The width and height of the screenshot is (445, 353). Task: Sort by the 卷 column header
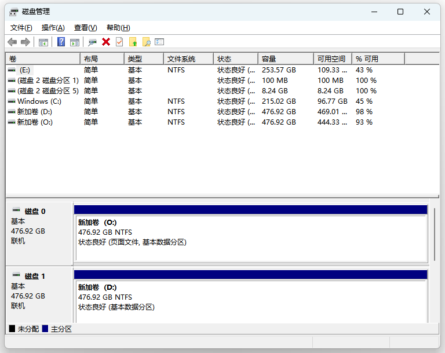coord(43,59)
